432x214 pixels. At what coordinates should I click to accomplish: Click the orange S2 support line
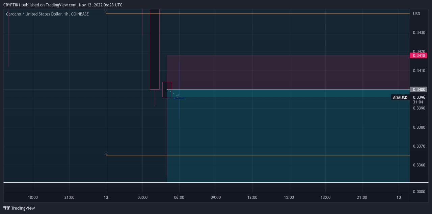point(258,156)
